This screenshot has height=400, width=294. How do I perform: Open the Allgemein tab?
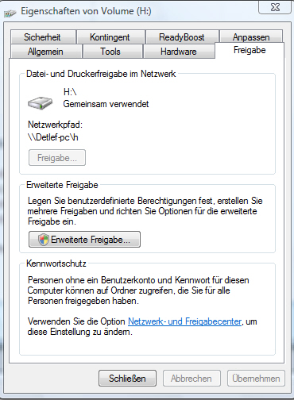pos(45,51)
